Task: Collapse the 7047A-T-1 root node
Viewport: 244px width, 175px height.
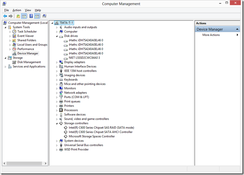Action: pyautogui.click(x=52, y=23)
